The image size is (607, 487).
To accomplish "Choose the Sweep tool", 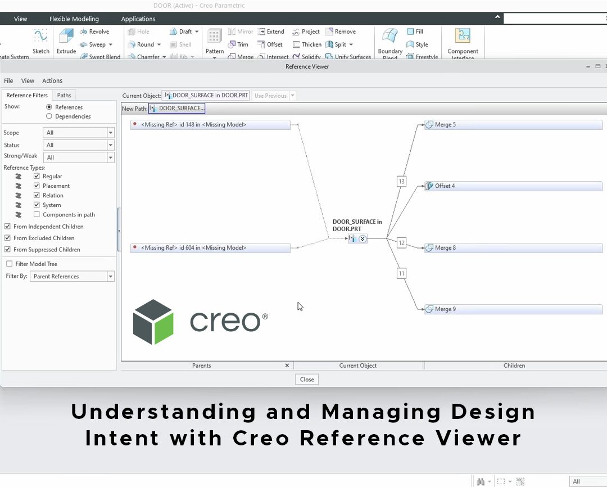I will click(x=93, y=44).
